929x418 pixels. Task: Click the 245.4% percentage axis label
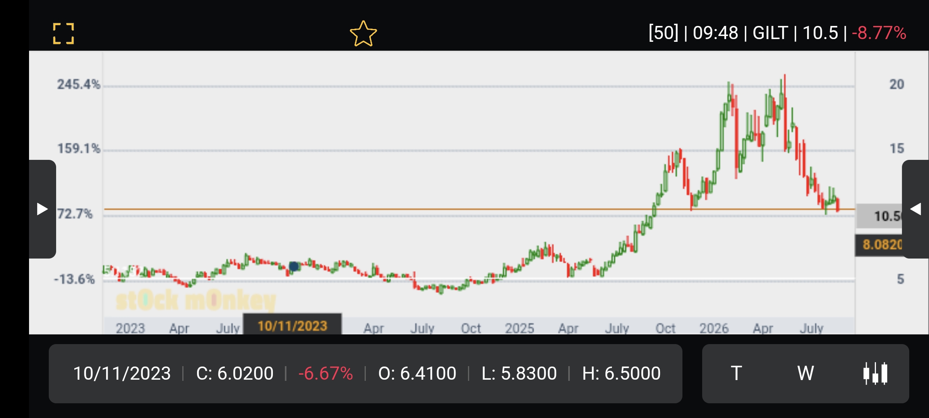[79, 84]
